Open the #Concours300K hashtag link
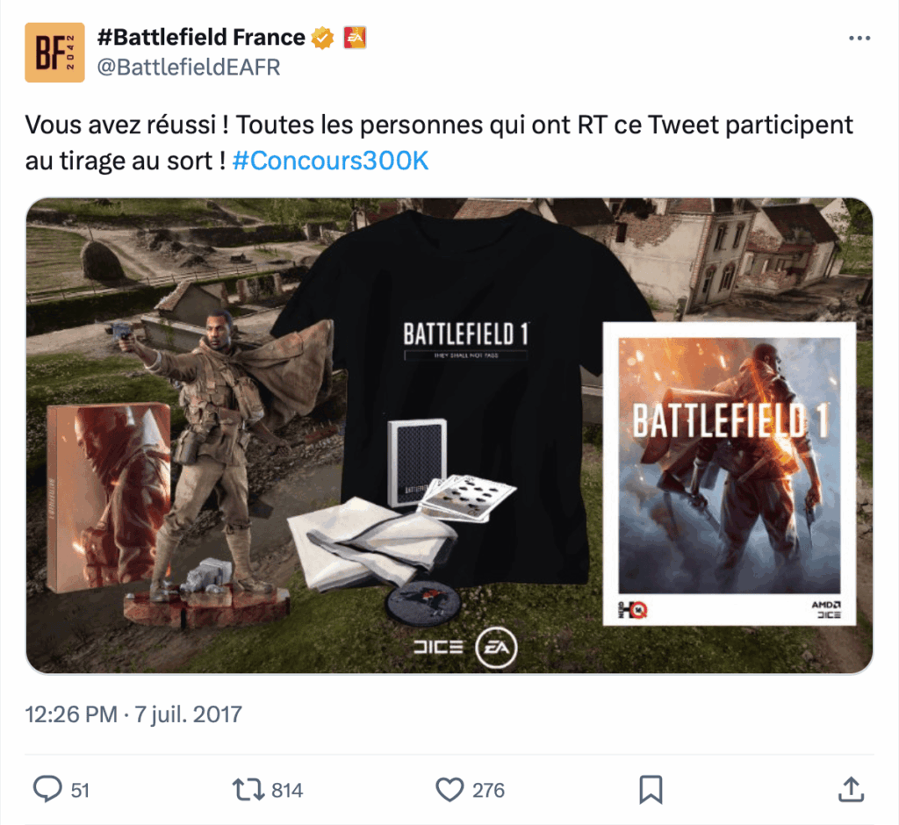The image size is (899, 825). pos(330,161)
